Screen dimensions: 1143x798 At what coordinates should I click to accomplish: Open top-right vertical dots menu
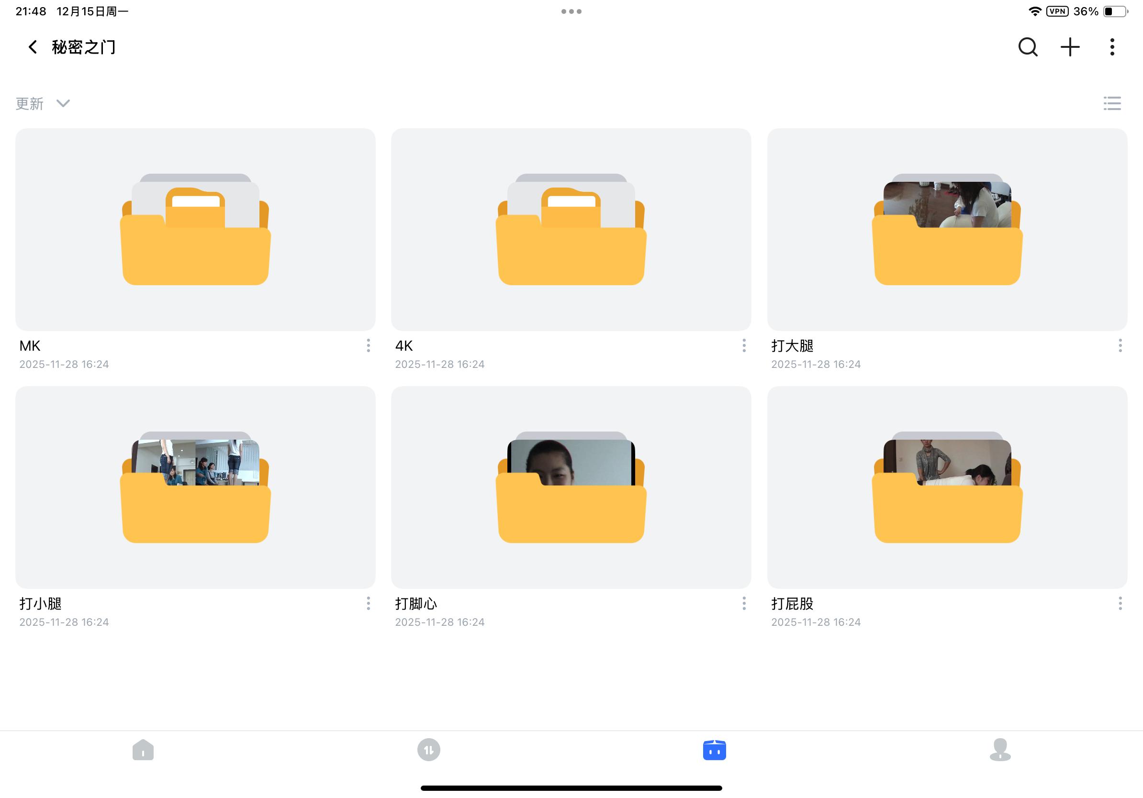[1111, 47]
